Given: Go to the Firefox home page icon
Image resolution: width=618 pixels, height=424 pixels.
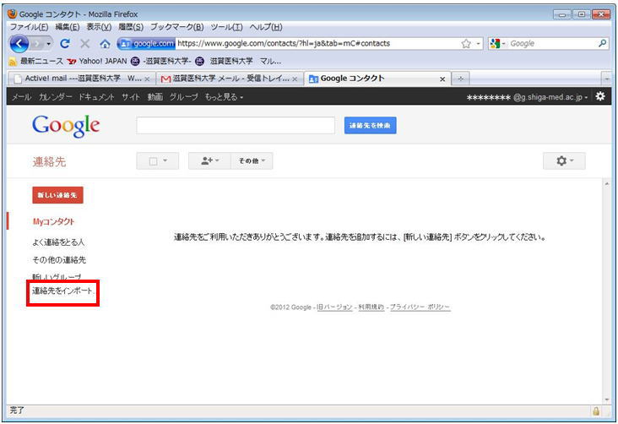Looking at the screenshot, I should (x=105, y=44).
